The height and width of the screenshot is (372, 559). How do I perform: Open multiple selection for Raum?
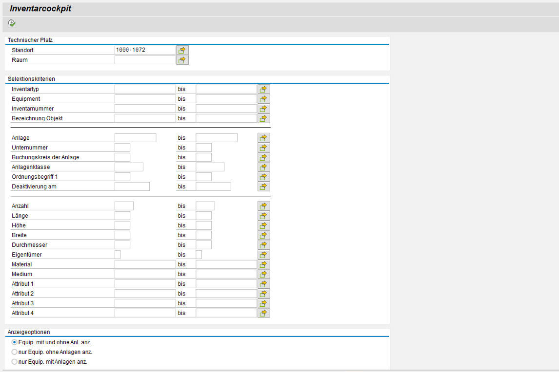coord(181,59)
